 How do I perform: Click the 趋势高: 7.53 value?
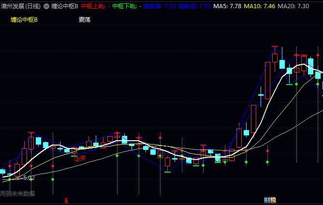point(160,6)
